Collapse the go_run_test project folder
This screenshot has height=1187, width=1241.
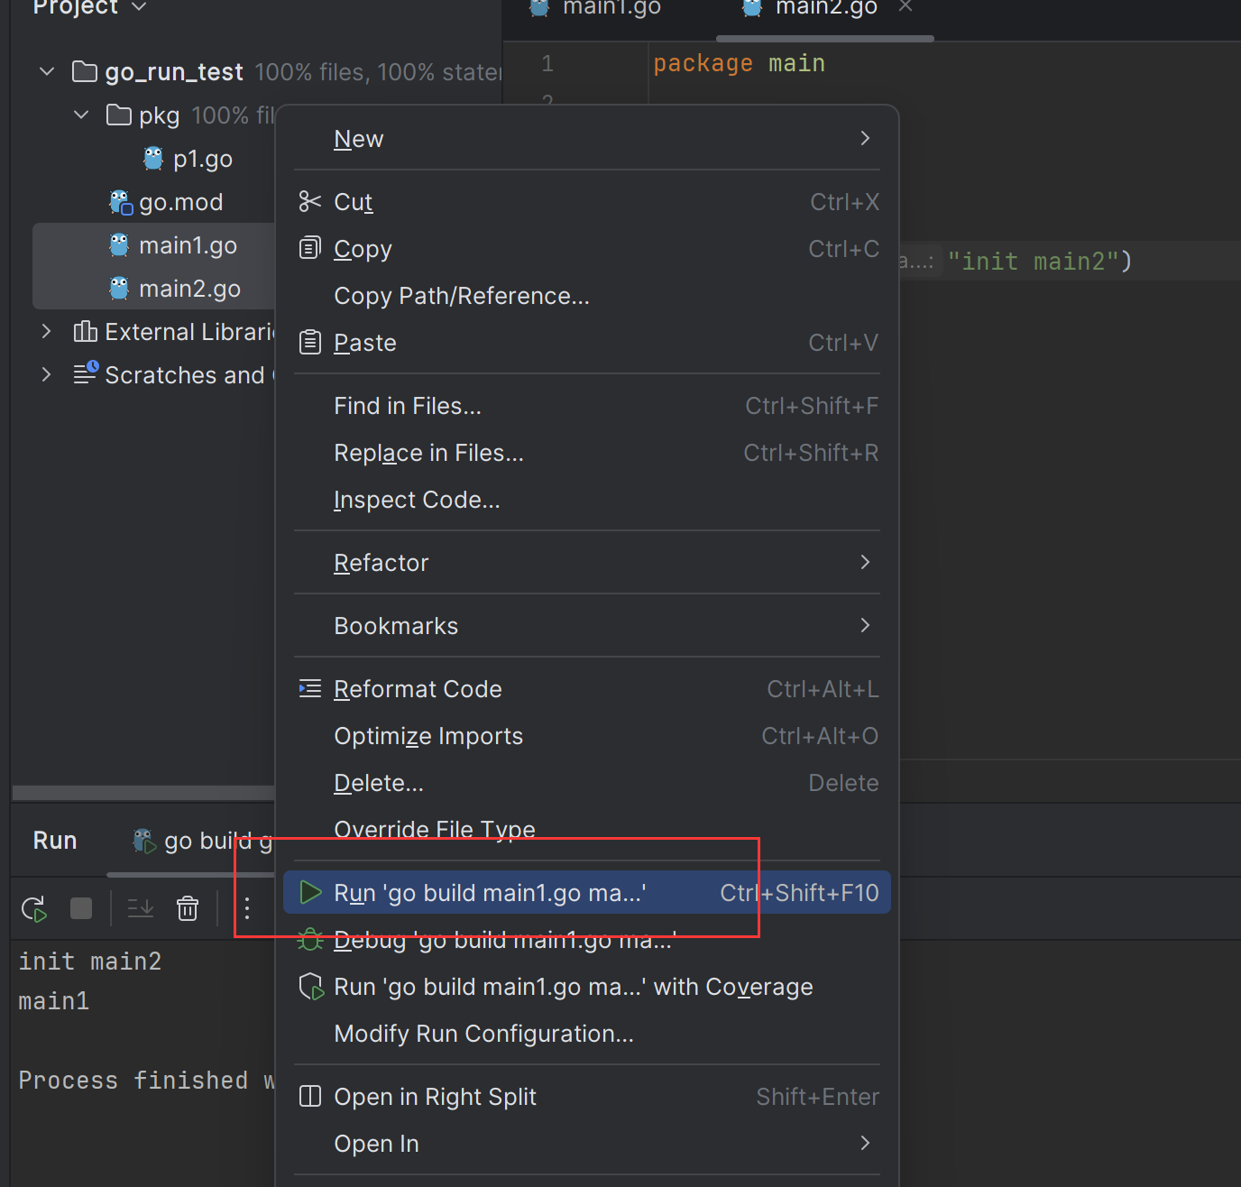coord(47,72)
